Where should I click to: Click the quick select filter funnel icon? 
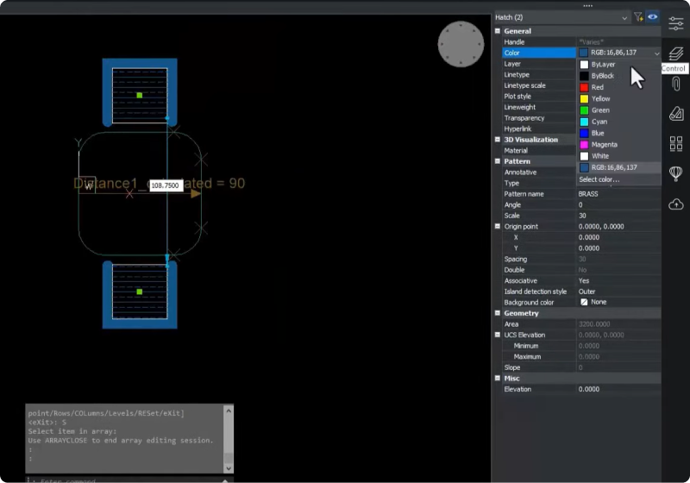(x=638, y=17)
